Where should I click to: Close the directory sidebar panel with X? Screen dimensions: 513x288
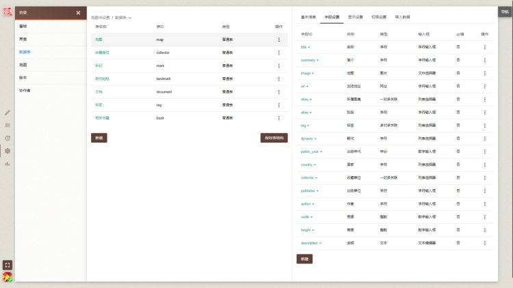click(x=78, y=13)
